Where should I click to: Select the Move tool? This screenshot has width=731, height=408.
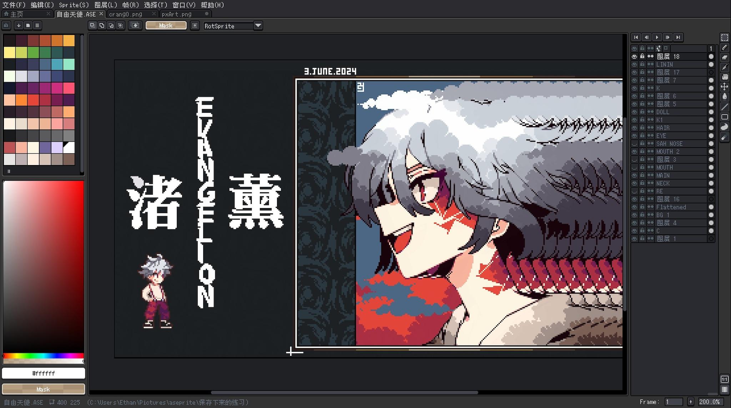click(725, 87)
